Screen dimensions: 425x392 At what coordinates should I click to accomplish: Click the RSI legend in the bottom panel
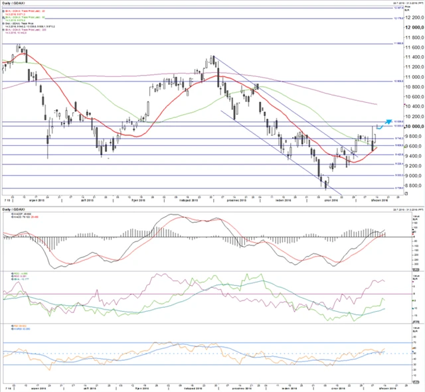click(x=17, y=326)
